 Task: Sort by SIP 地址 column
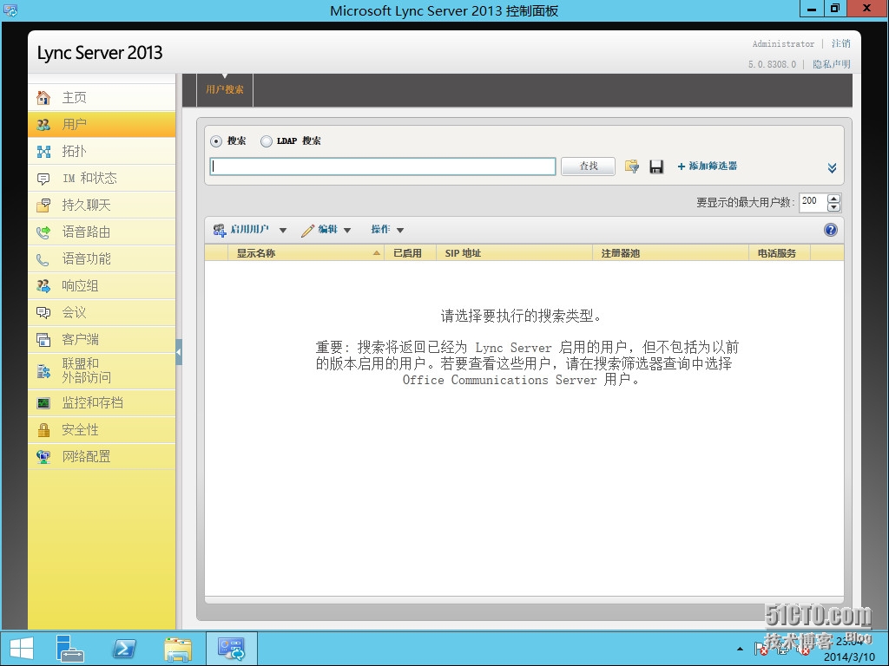click(514, 253)
